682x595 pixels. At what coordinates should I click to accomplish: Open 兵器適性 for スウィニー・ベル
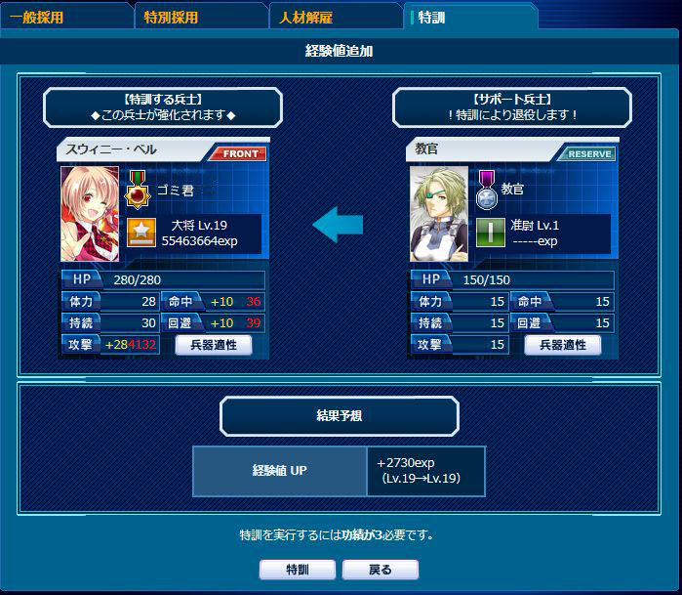(214, 345)
